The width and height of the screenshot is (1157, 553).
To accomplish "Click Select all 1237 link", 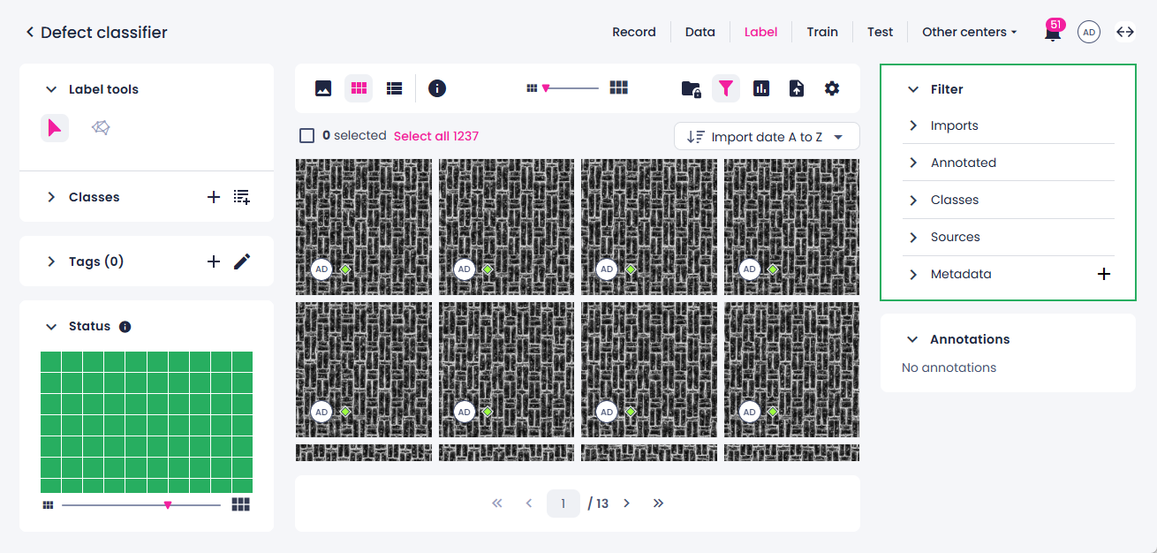I will (436, 136).
